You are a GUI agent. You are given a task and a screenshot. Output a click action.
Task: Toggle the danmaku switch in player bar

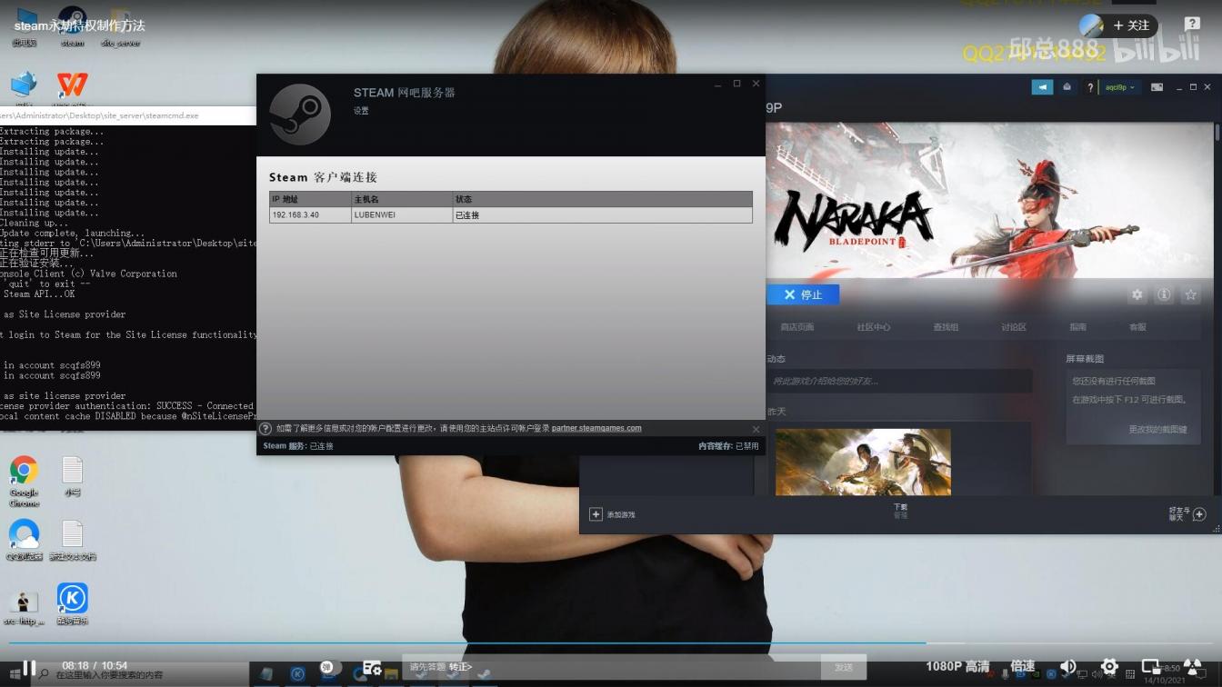tap(329, 668)
